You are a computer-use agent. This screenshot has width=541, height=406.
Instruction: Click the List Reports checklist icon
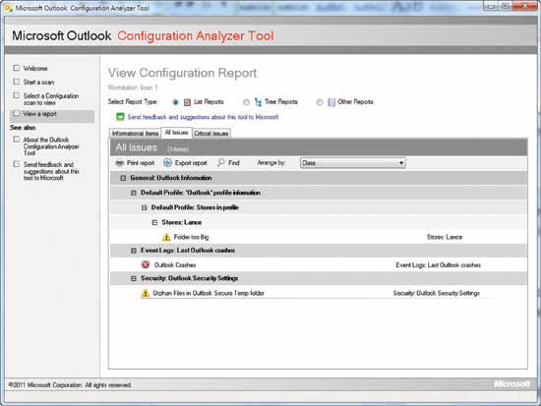tap(187, 102)
